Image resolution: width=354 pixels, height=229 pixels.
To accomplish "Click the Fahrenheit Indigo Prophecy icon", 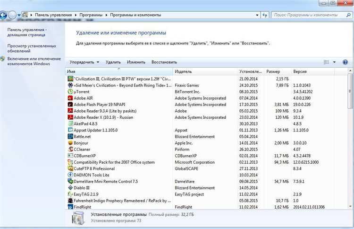I will (70, 201).
